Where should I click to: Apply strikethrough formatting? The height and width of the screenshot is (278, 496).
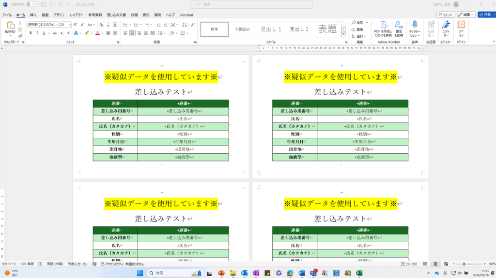(55, 33)
